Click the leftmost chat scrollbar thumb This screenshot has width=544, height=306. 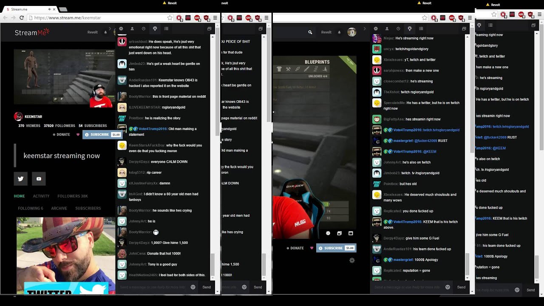[x=213, y=264]
